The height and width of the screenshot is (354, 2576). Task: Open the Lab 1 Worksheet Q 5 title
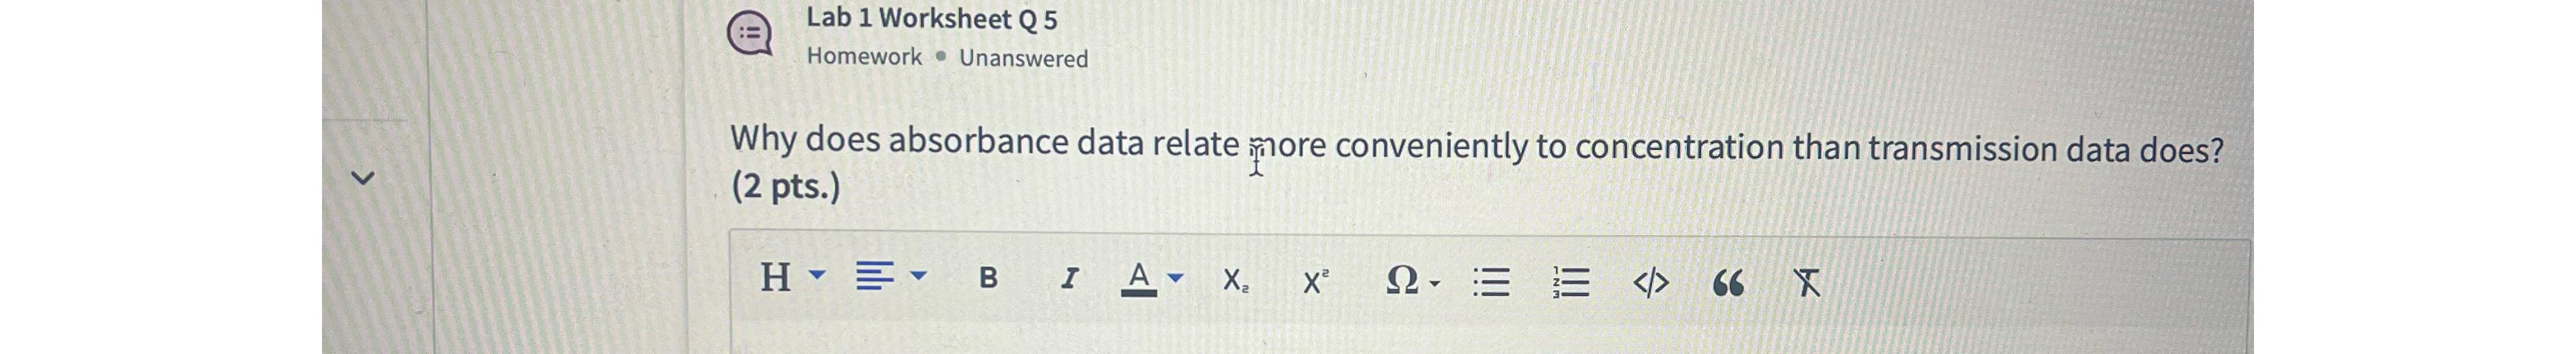[931, 19]
